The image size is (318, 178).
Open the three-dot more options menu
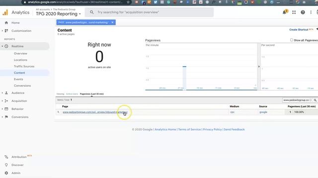[x=311, y=12]
